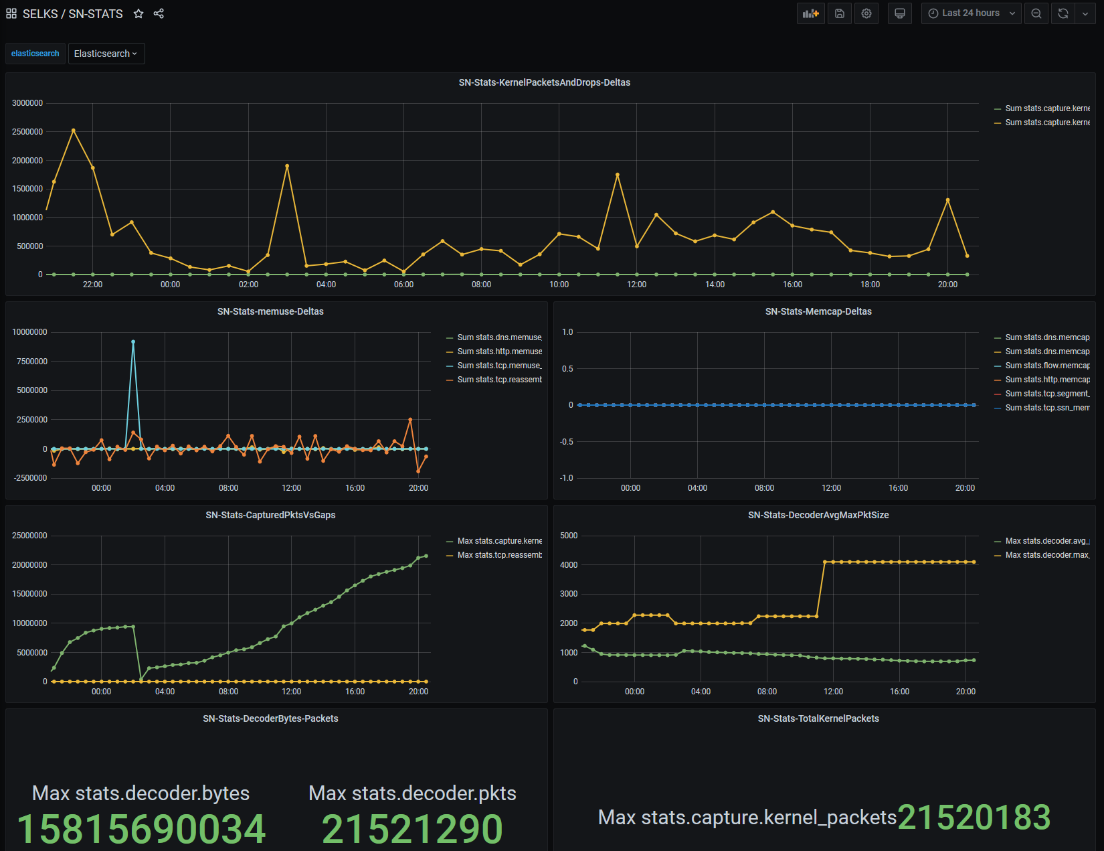Image resolution: width=1104 pixels, height=851 pixels.
Task: Open the Last 24 hours time picker
Action: click(x=971, y=13)
